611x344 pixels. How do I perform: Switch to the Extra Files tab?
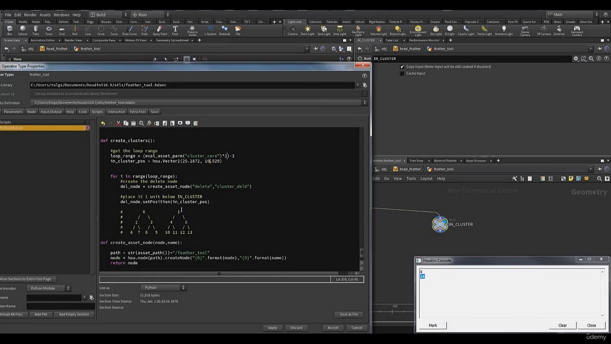[137, 112]
